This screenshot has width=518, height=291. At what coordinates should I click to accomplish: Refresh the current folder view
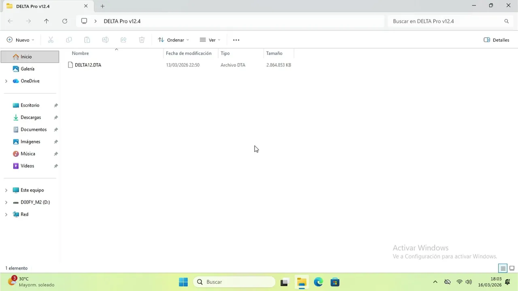pos(65,21)
